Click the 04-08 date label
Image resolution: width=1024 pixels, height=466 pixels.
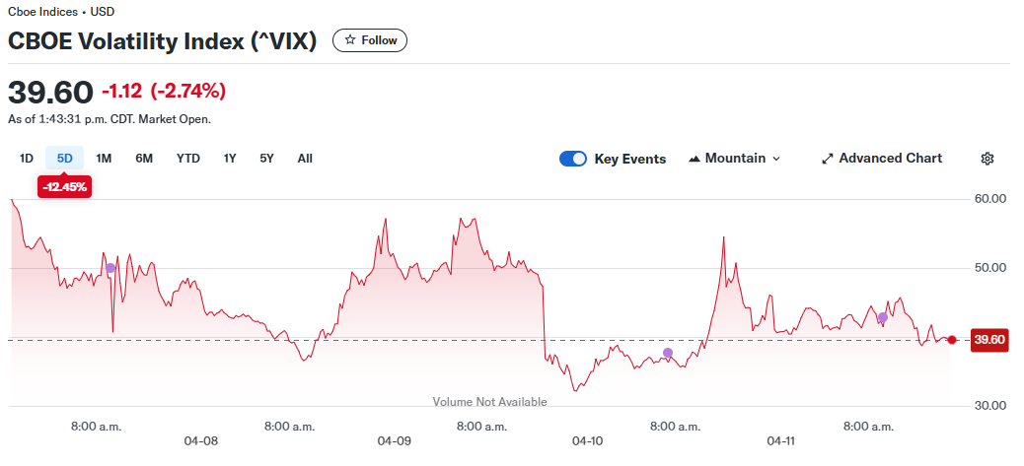(x=201, y=441)
